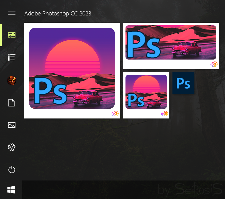This screenshot has height=199, width=225.
Task: Open the Pictures icon in sidebar
Action: (x=12, y=125)
